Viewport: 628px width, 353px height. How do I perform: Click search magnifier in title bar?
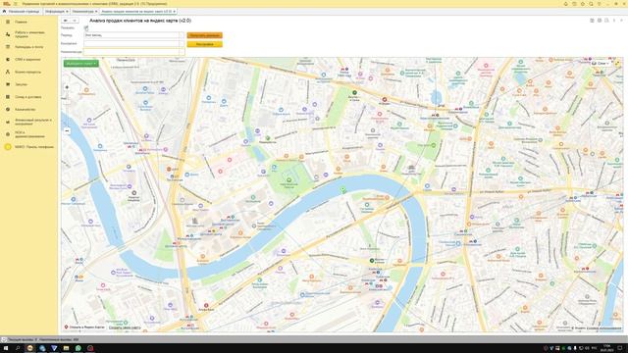pyautogui.click(x=591, y=4)
